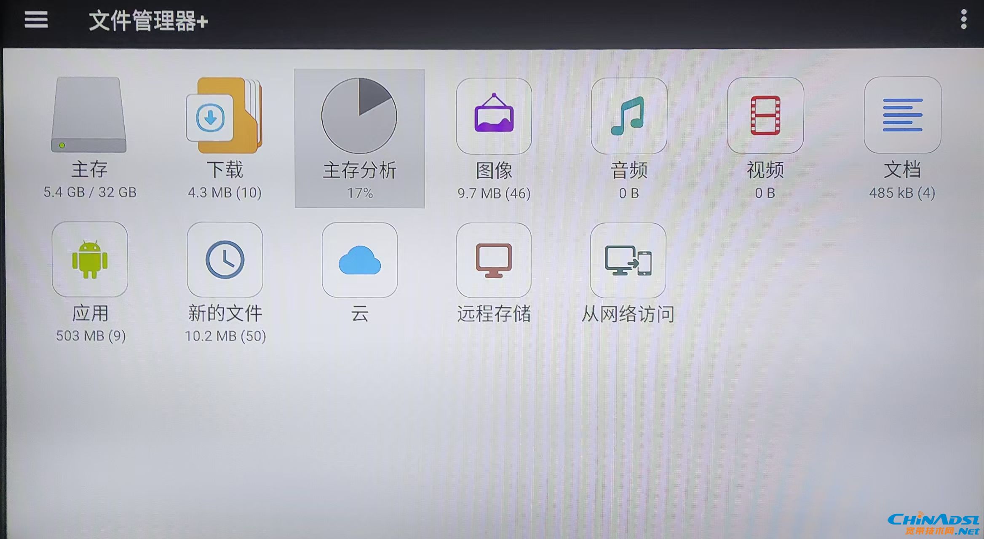Open 主存分析 storage analysis pie chart
The width and height of the screenshot is (984, 539).
(359, 115)
